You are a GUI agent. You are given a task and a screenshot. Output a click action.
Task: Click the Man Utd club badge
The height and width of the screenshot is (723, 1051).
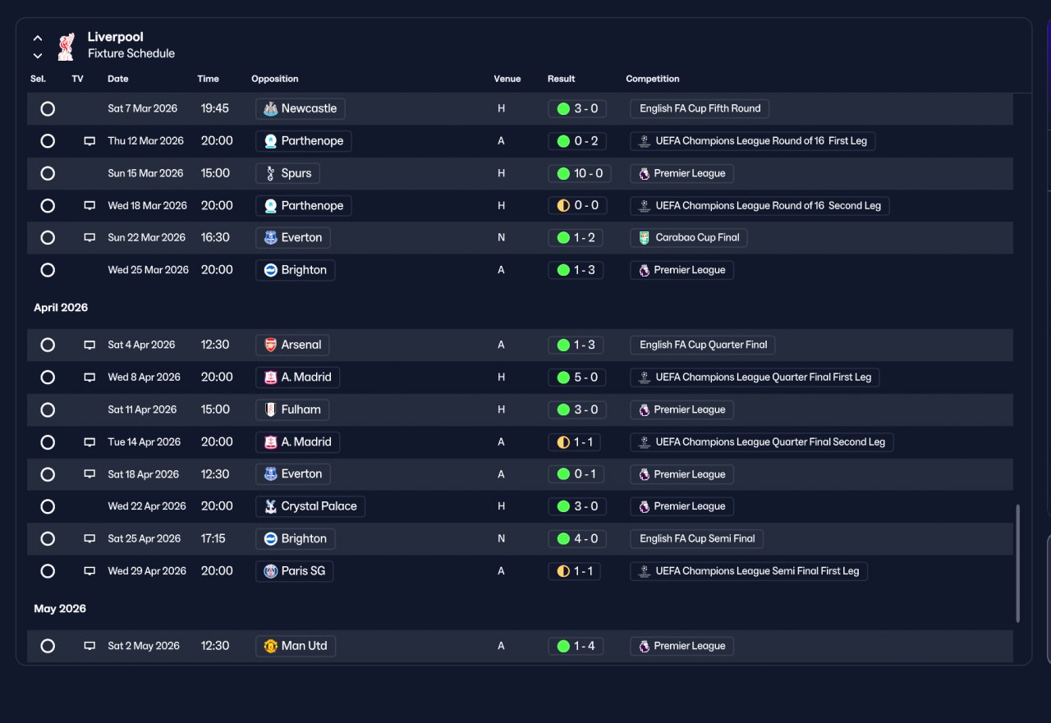tap(270, 646)
